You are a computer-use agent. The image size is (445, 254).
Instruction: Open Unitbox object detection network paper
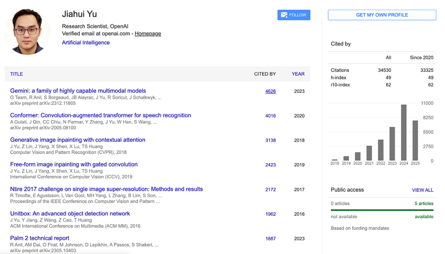point(70,214)
